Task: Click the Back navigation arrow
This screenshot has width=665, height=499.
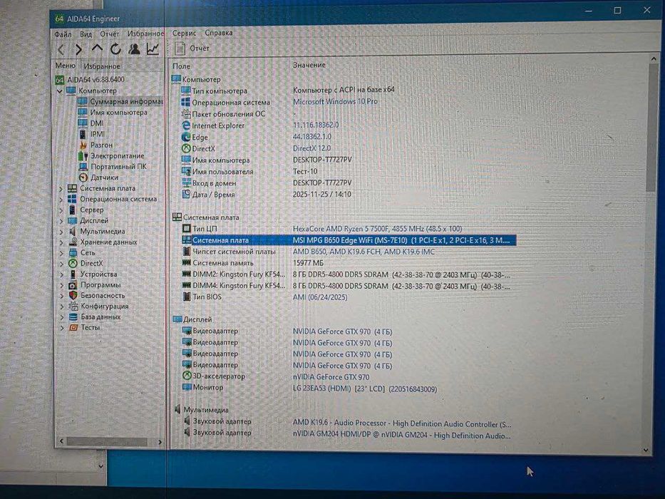Action: pos(61,50)
